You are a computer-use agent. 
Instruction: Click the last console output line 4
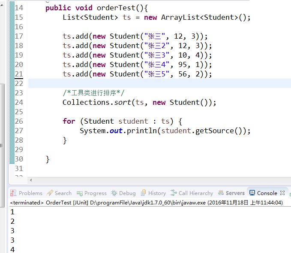click(x=12, y=250)
